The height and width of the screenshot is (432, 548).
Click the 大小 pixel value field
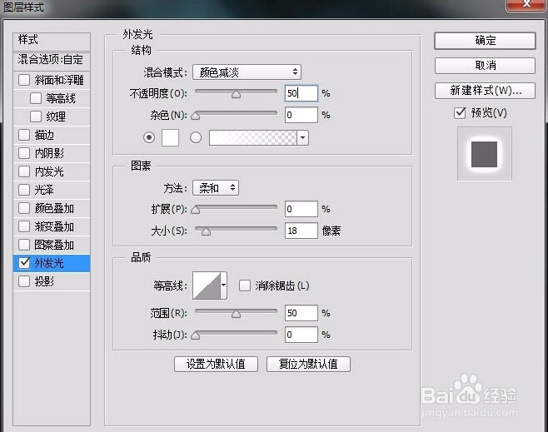pos(301,231)
